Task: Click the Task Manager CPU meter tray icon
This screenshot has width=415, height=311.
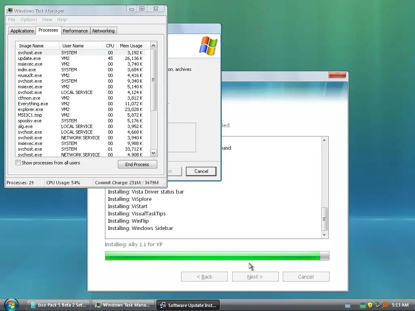Action: pos(363,305)
